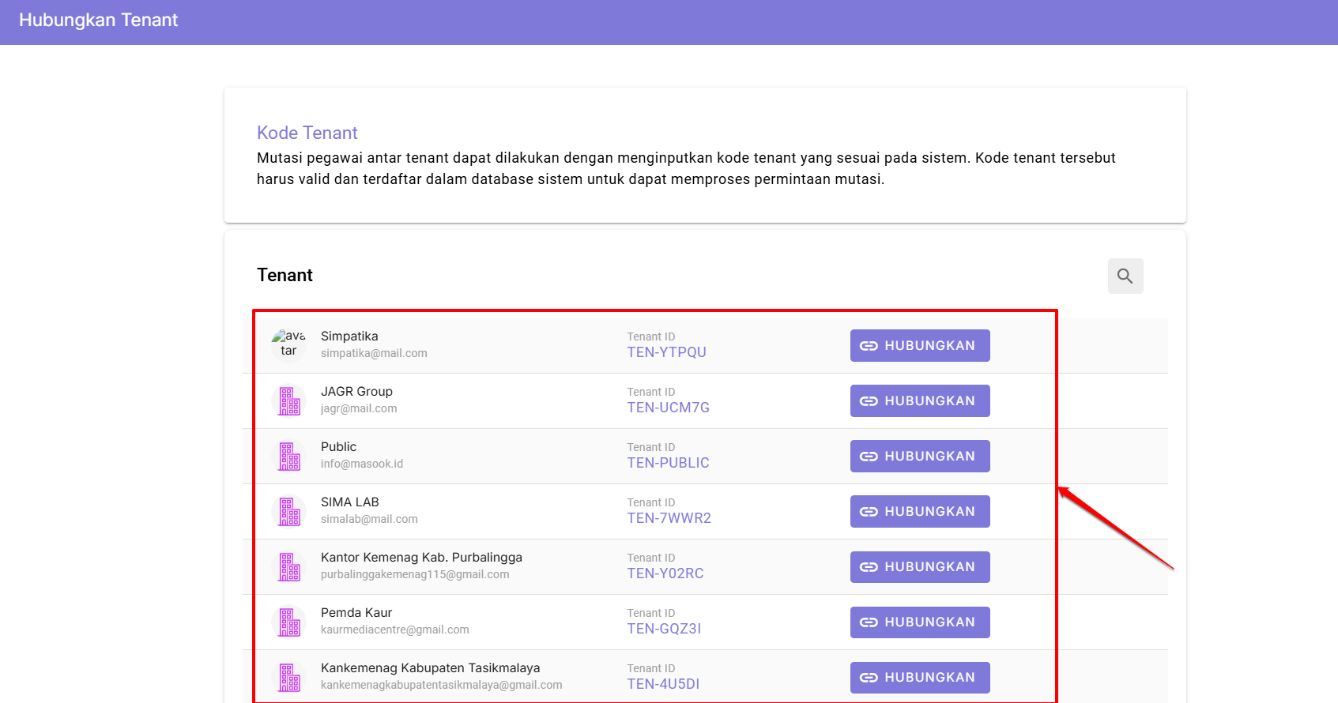Select tenant ID TEN-4U5DI
Image resolution: width=1338 pixels, height=703 pixels.
click(x=664, y=684)
